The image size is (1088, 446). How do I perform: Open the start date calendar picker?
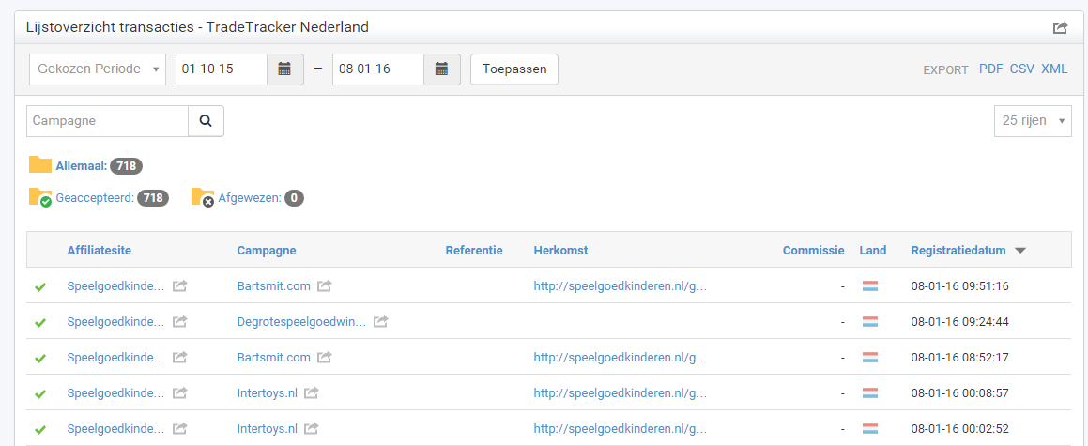tap(284, 69)
